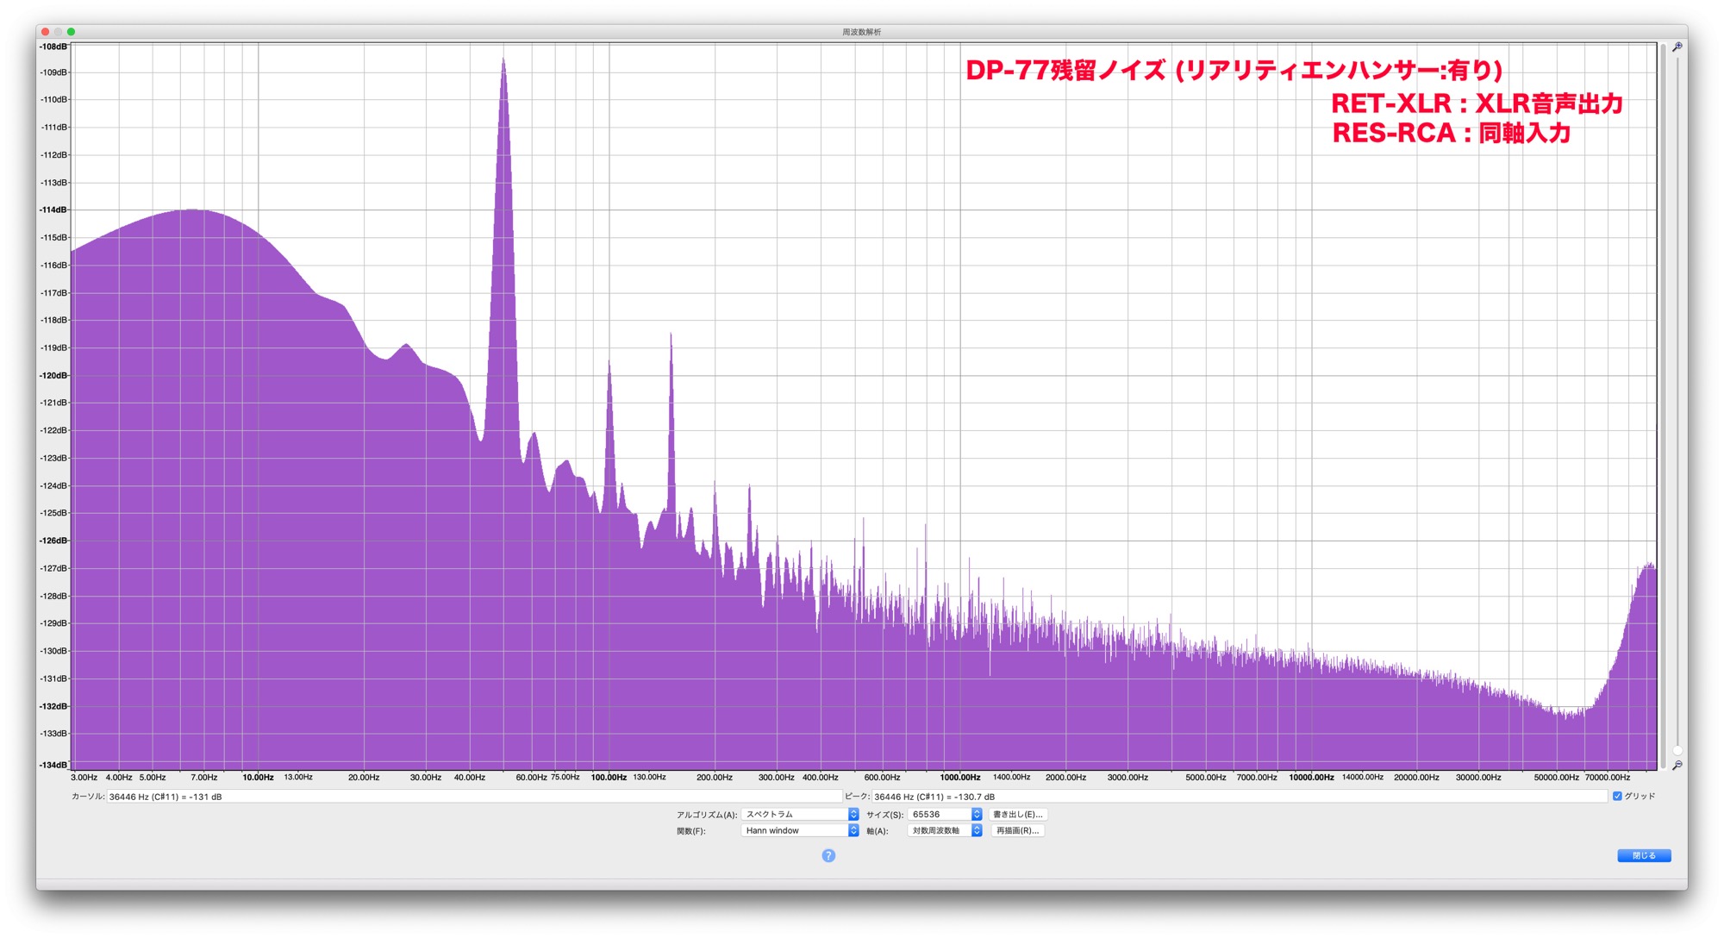Click the 閉じる close button
The width and height of the screenshot is (1724, 938).
point(1644,856)
